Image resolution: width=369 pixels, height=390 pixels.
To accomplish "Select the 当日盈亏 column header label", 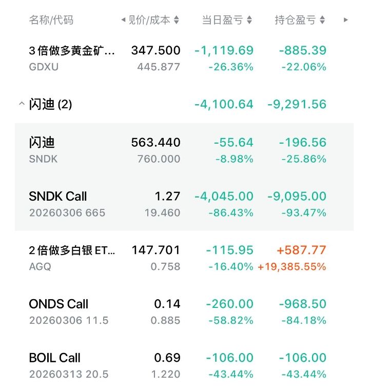I will 222,20.
